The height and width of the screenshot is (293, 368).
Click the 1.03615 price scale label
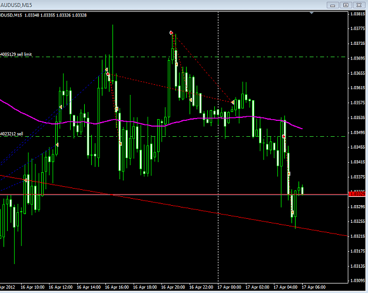(x=357, y=88)
